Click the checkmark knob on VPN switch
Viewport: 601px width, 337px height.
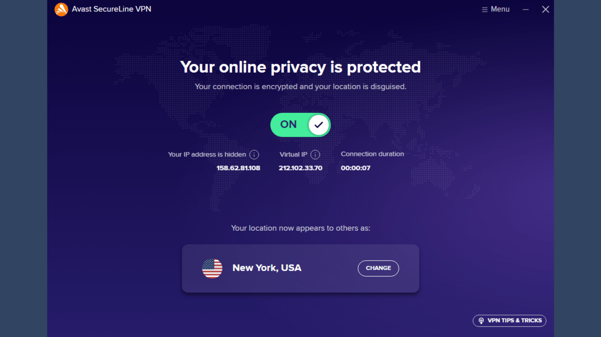(x=319, y=125)
